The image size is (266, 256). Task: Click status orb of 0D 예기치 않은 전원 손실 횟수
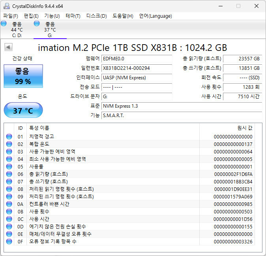click(x=9, y=226)
